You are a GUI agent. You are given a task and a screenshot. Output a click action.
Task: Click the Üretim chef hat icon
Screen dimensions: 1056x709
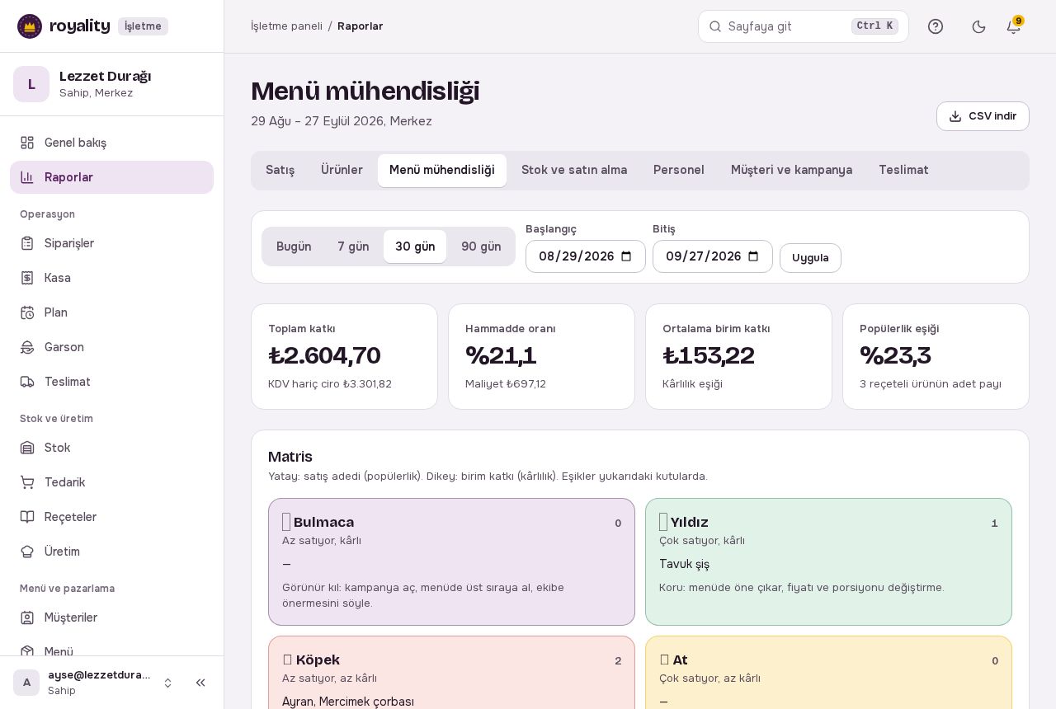(27, 552)
